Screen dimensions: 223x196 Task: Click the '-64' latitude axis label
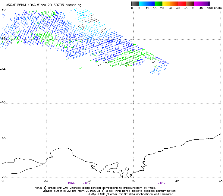pyautogui.click(x=3, y=69)
